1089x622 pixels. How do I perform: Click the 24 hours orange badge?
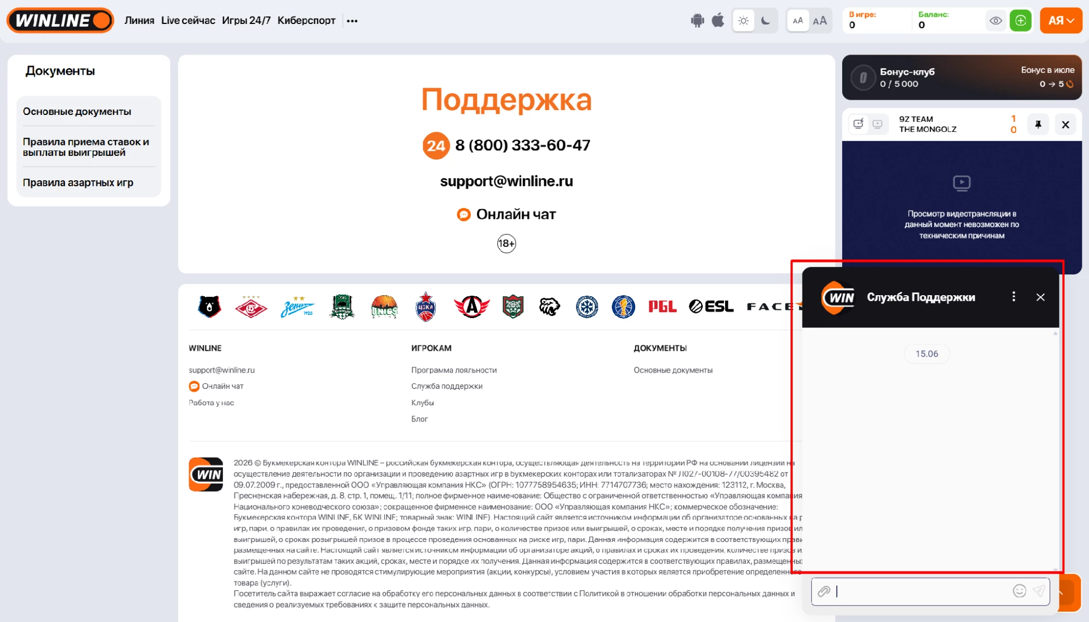[436, 145]
